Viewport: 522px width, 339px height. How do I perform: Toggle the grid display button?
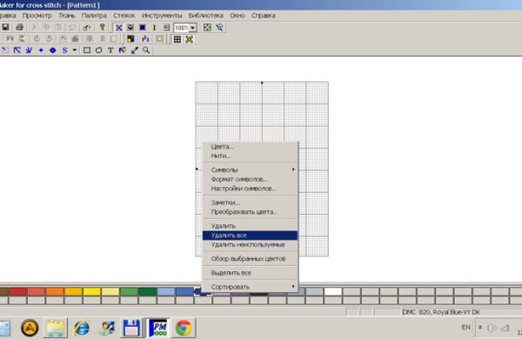pyautogui.click(x=177, y=39)
